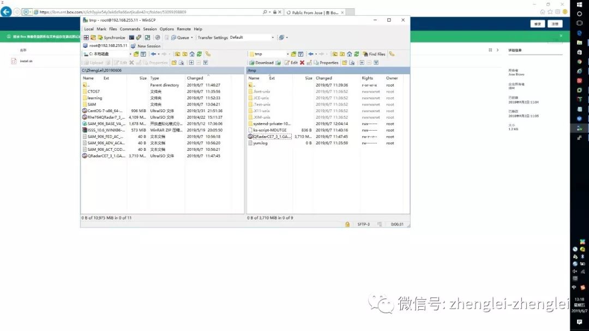Expand the globe icon dropdown in toolbar
Viewport: 589px width, 331px height.
[x=287, y=38]
